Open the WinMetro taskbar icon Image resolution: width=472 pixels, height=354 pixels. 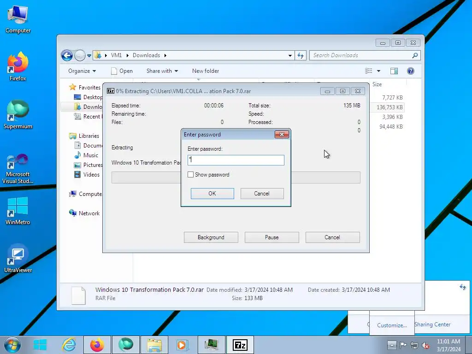(x=40, y=345)
